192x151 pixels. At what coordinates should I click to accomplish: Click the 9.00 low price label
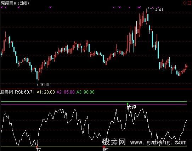tap(45, 85)
